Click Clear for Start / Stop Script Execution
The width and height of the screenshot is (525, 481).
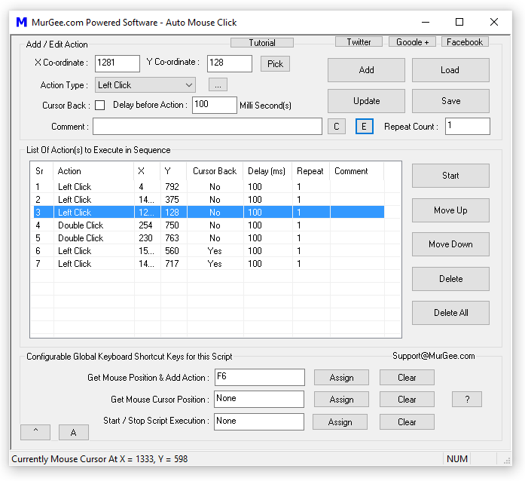tap(407, 421)
